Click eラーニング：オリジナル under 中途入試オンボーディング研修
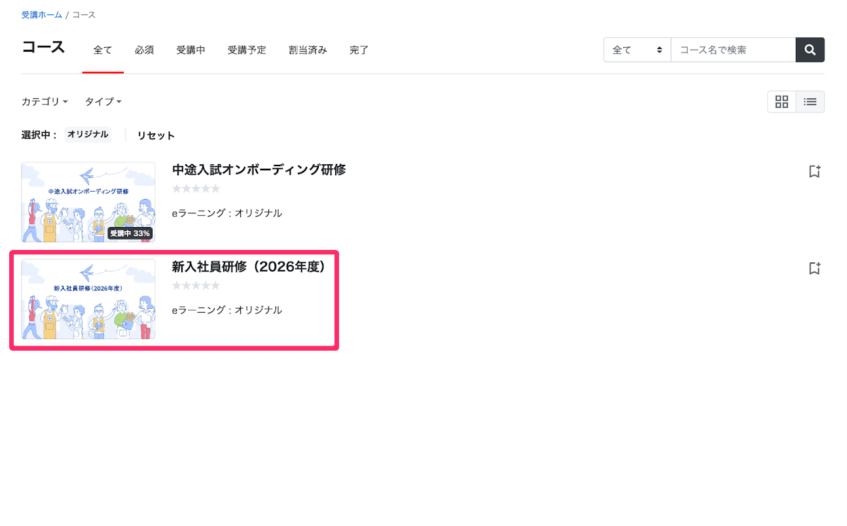847x526 pixels. pos(226,213)
